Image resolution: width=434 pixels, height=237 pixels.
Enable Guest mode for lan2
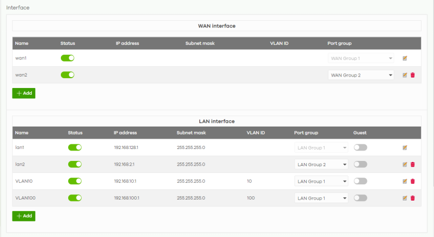point(360,165)
